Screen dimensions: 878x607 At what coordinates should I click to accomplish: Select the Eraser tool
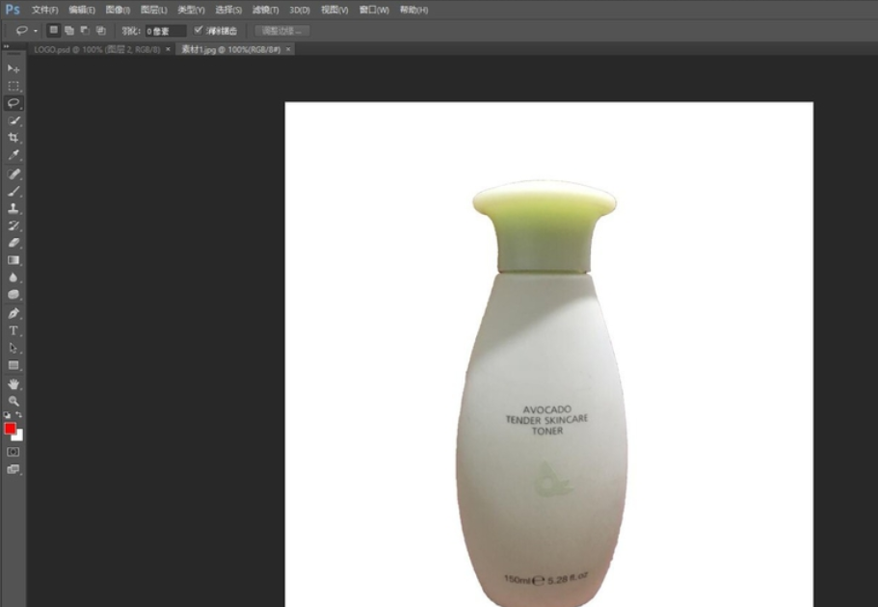tap(13, 243)
